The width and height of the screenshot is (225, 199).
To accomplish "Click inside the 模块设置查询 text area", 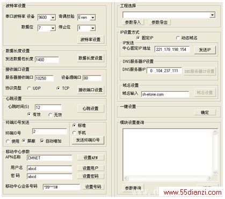I will click(x=168, y=152).
